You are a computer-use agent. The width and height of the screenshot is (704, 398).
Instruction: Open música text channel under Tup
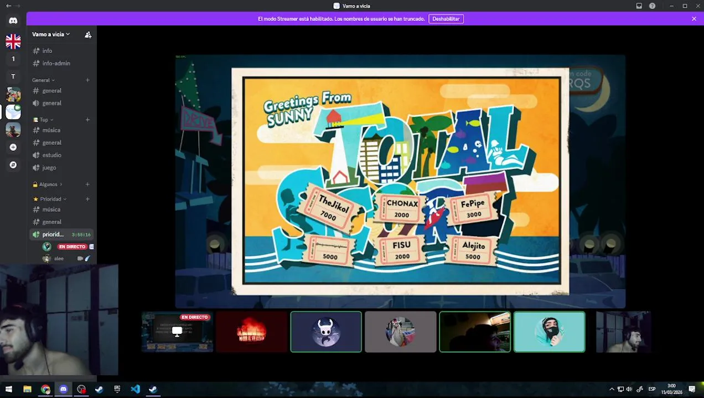61,130
